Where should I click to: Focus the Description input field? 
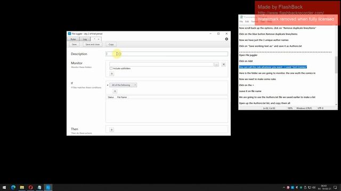point(167,54)
